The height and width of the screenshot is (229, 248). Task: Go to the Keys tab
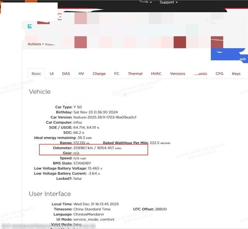coord(236,74)
